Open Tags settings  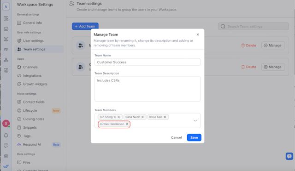tap(39, 136)
